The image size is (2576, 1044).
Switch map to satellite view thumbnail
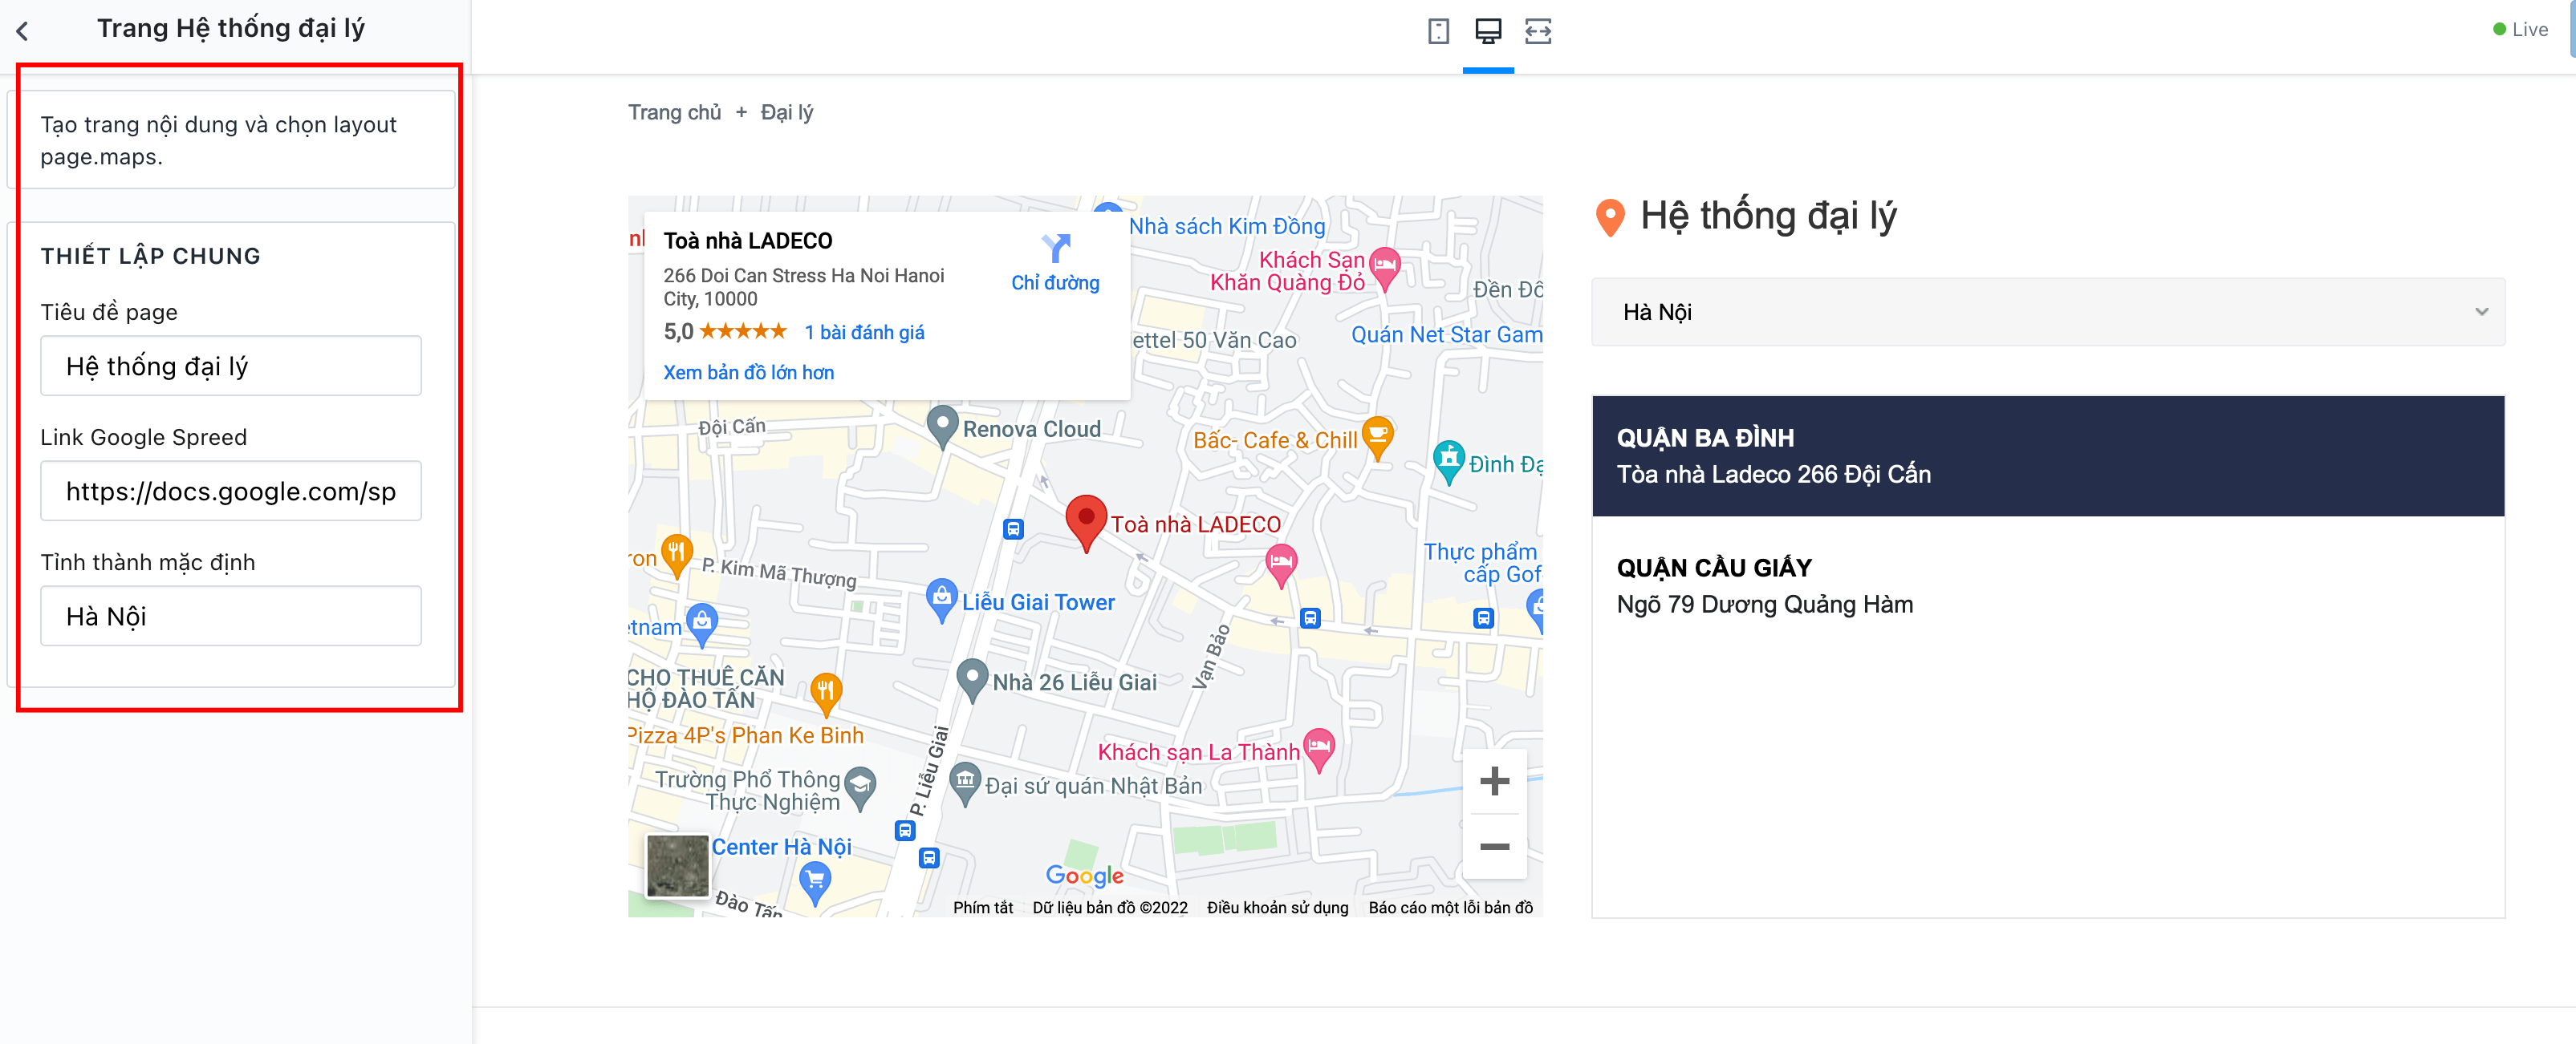click(677, 865)
